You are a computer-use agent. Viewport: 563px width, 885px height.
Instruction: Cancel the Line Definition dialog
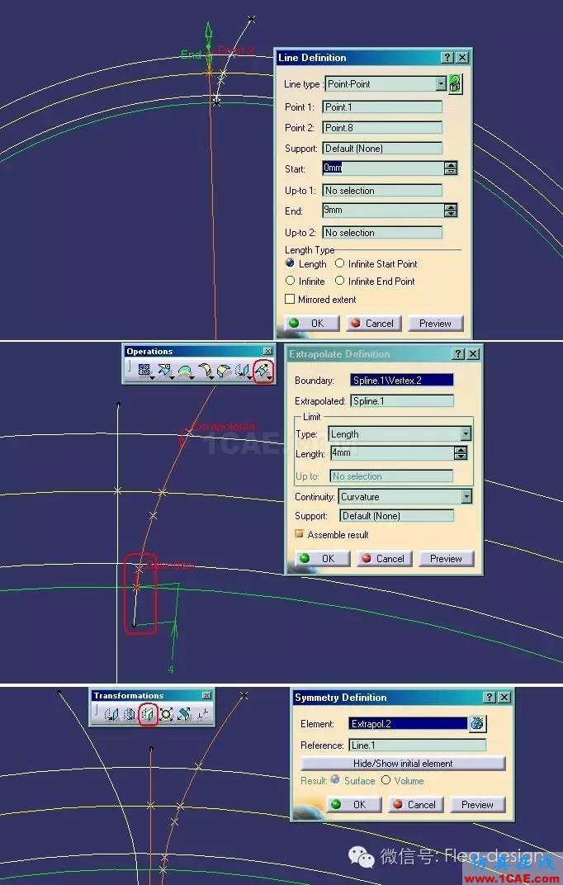(373, 324)
